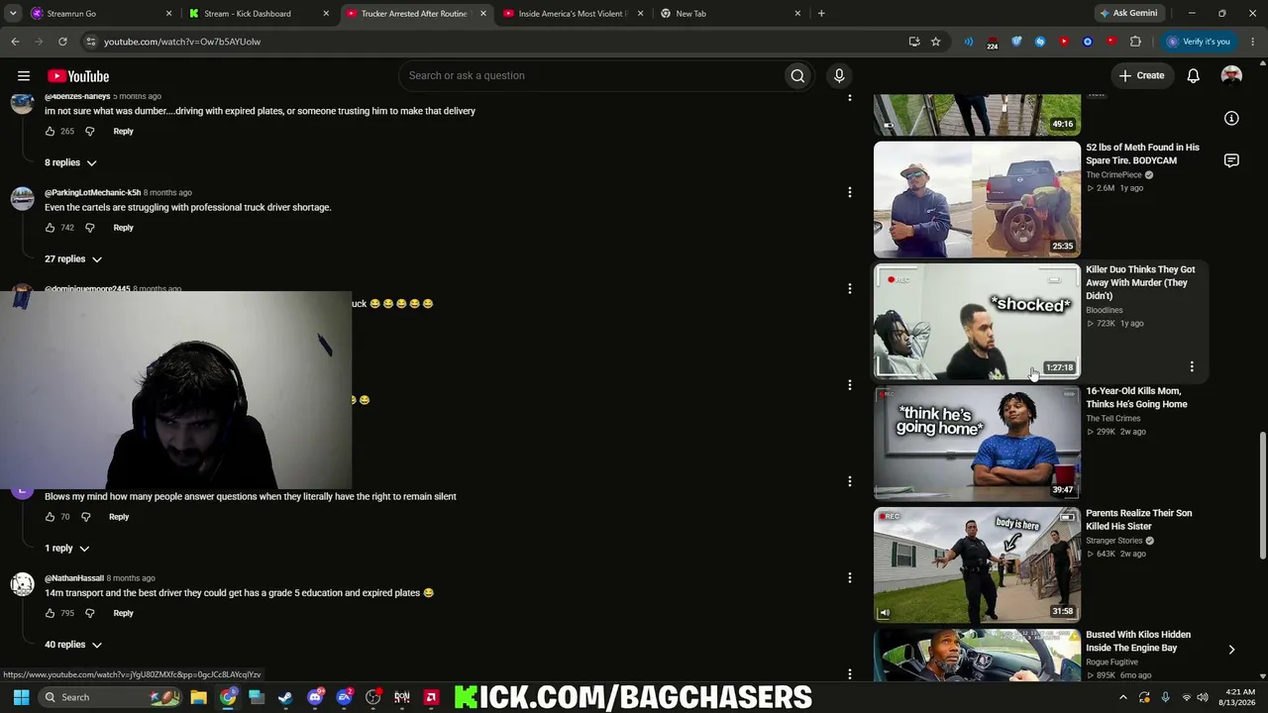Screen dimensions: 1268x713
Task: Open the Wi-Fi network tray icon
Action: click(1186, 697)
